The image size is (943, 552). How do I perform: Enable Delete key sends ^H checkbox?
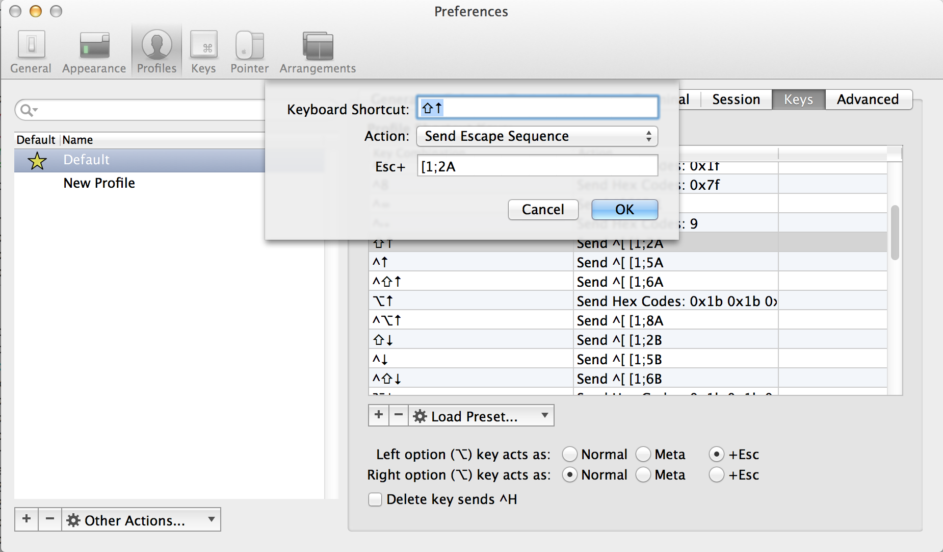pyautogui.click(x=376, y=499)
